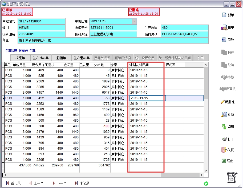Open the 单据日期 date dropdown
This screenshot has height=188, width=243.
point(135,21)
